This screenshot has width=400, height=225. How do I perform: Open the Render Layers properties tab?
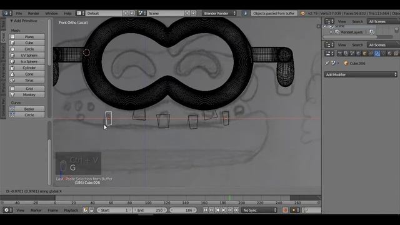point(346,53)
